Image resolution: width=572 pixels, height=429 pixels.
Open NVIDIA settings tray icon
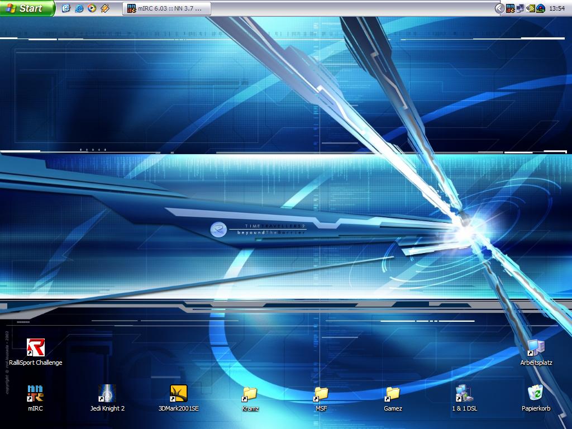531,8
